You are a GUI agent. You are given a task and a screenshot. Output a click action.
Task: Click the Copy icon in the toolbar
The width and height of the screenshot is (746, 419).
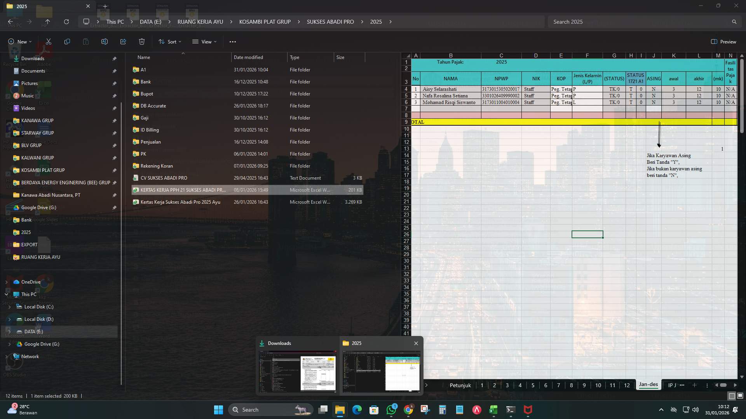(x=67, y=42)
